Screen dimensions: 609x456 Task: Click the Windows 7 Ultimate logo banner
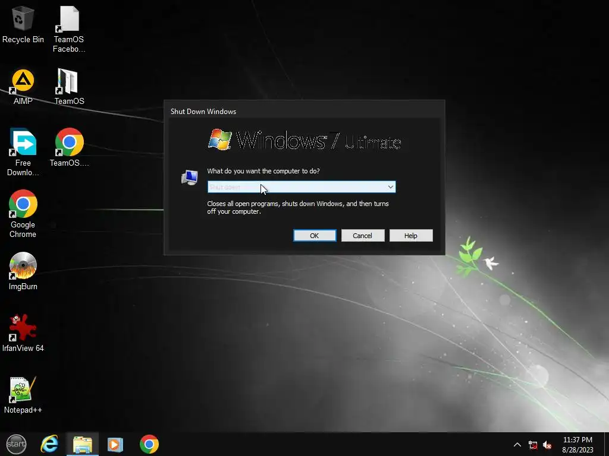tap(304, 140)
